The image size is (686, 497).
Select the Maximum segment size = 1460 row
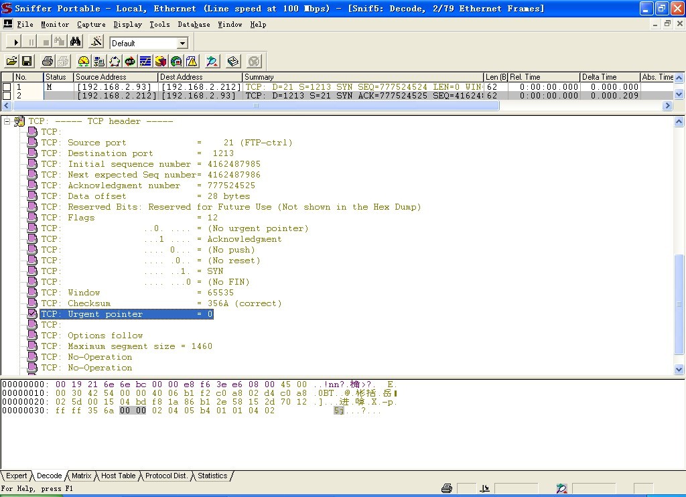coord(127,346)
